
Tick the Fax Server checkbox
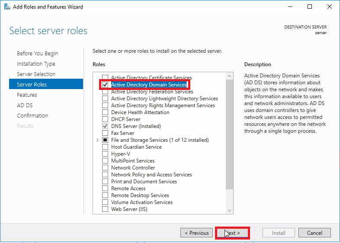105,133
